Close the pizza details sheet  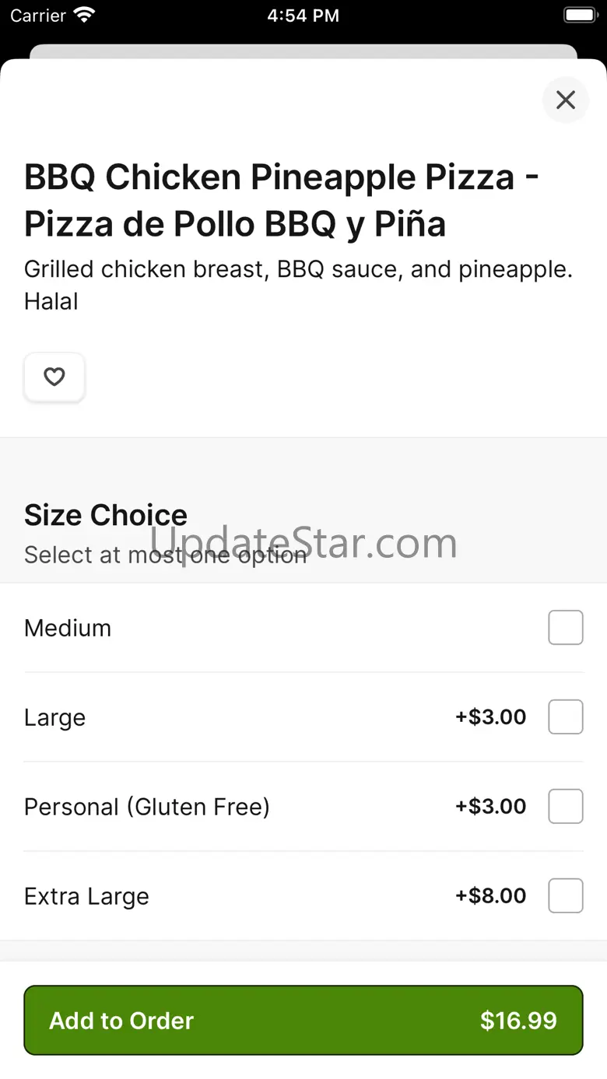[566, 100]
